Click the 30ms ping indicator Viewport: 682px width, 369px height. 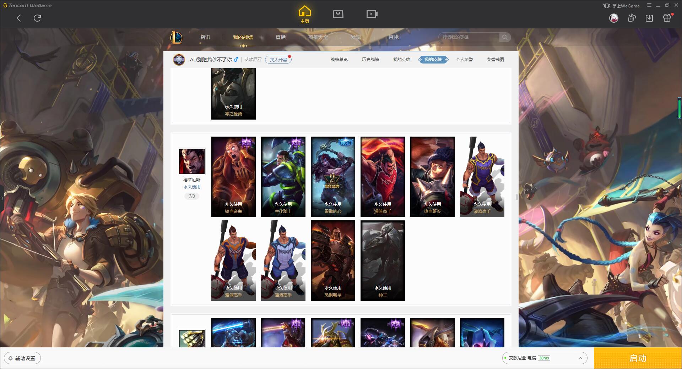coord(544,358)
